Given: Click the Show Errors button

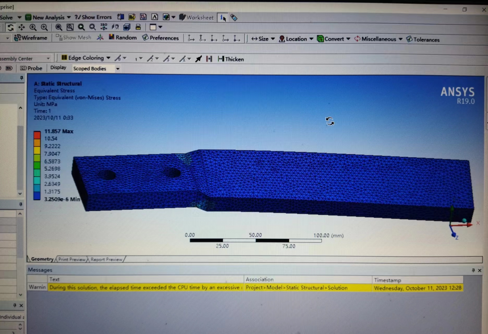Looking at the screenshot, I should tap(93, 17).
